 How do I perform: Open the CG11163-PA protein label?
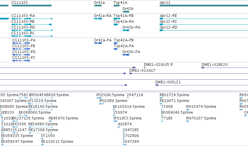[x=24, y=40]
